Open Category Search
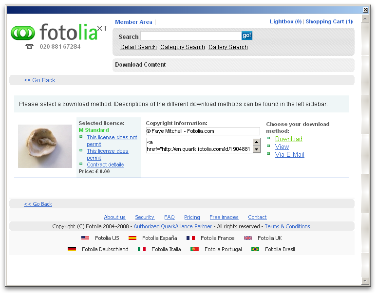 183,47
